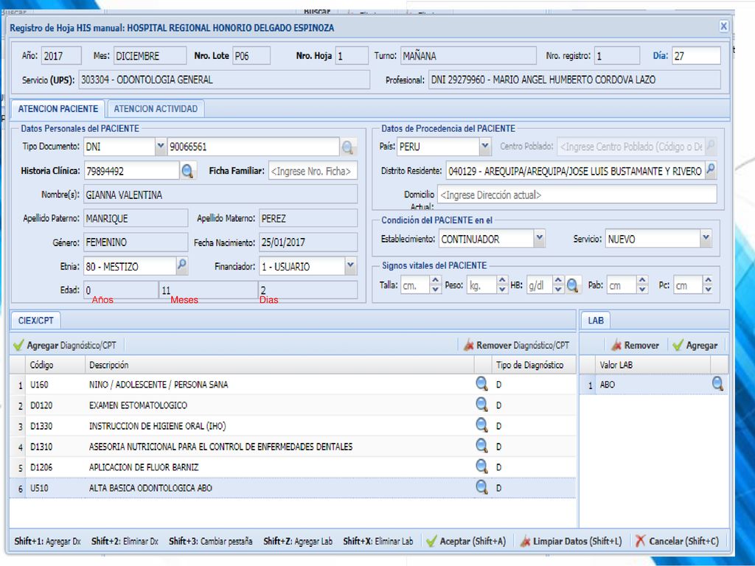Open detail magnifier for D1206 row
The height and width of the screenshot is (566, 755).
481,467
